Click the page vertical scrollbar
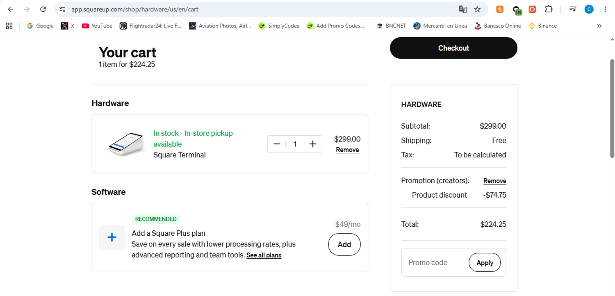This screenshot has height=296, width=615. (612, 109)
